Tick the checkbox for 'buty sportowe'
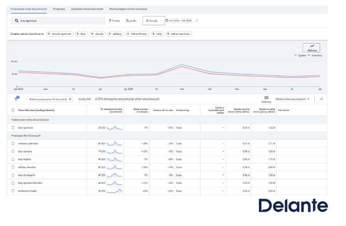The width and height of the screenshot is (346, 226). click(13, 128)
